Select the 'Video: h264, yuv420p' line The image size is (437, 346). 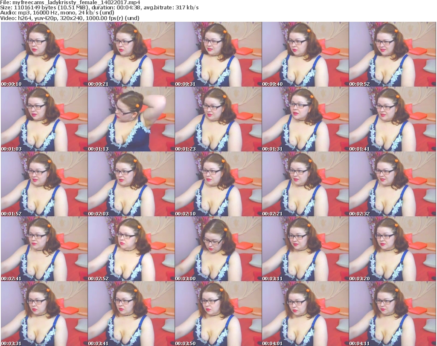(70, 18)
